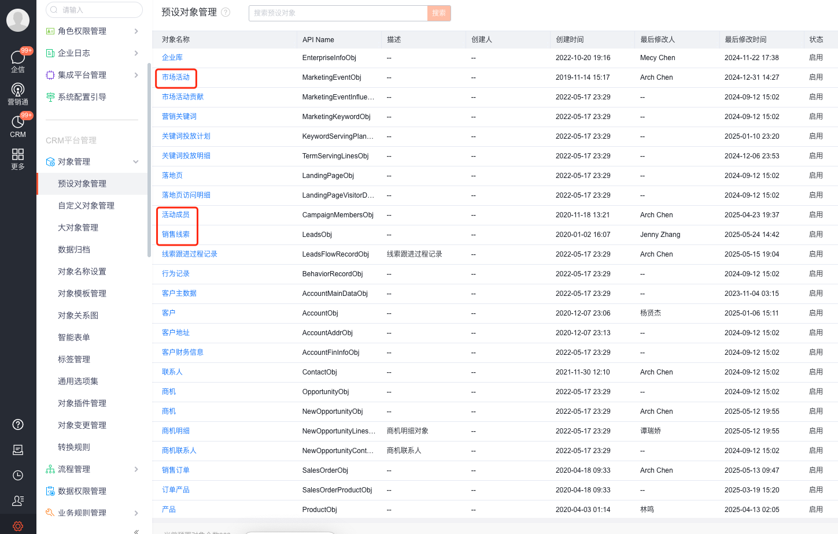Open the task board sidebar icon
The image size is (838, 534).
18,450
